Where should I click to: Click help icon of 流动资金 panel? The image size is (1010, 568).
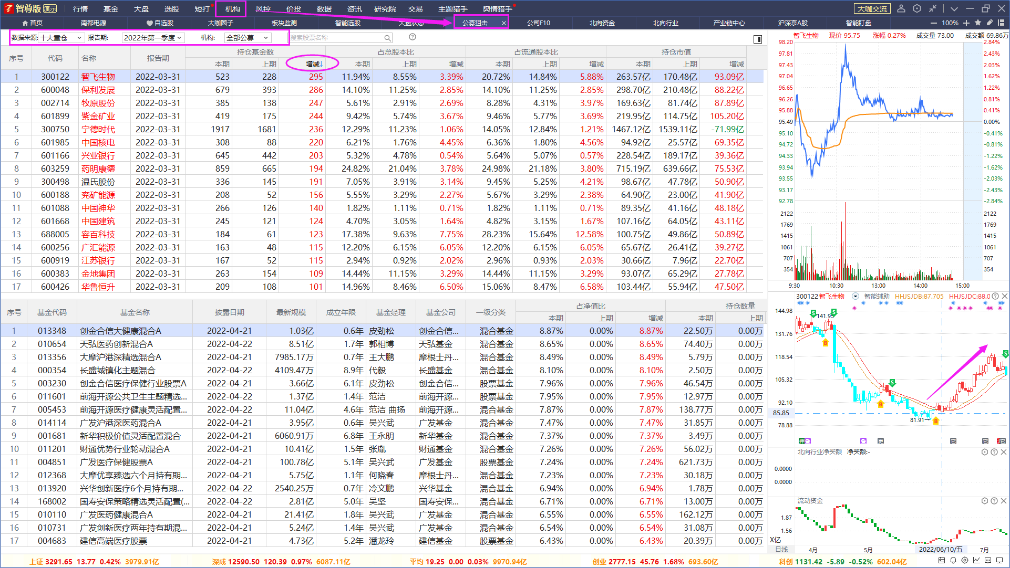click(x=994, y=501)
